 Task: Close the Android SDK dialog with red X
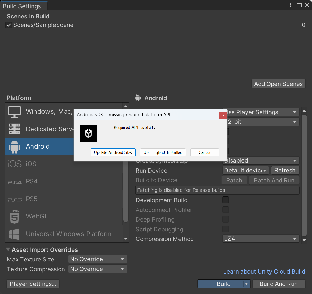tap(223, 115)
